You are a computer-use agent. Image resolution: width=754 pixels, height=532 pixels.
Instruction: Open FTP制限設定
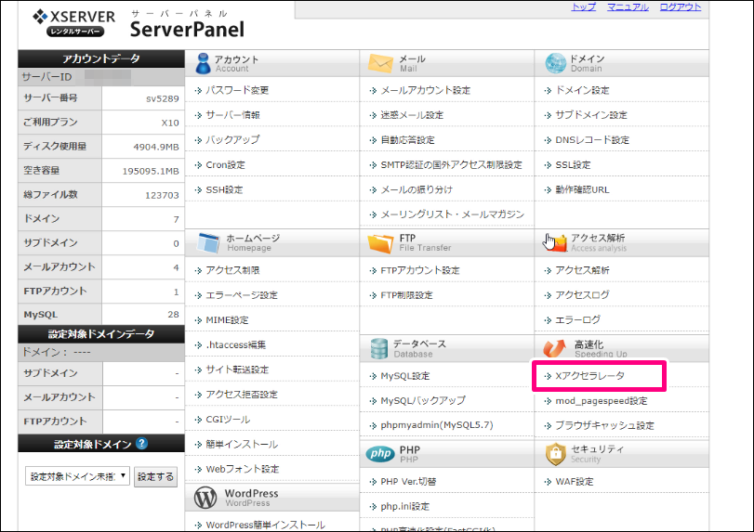coord(407,295)
